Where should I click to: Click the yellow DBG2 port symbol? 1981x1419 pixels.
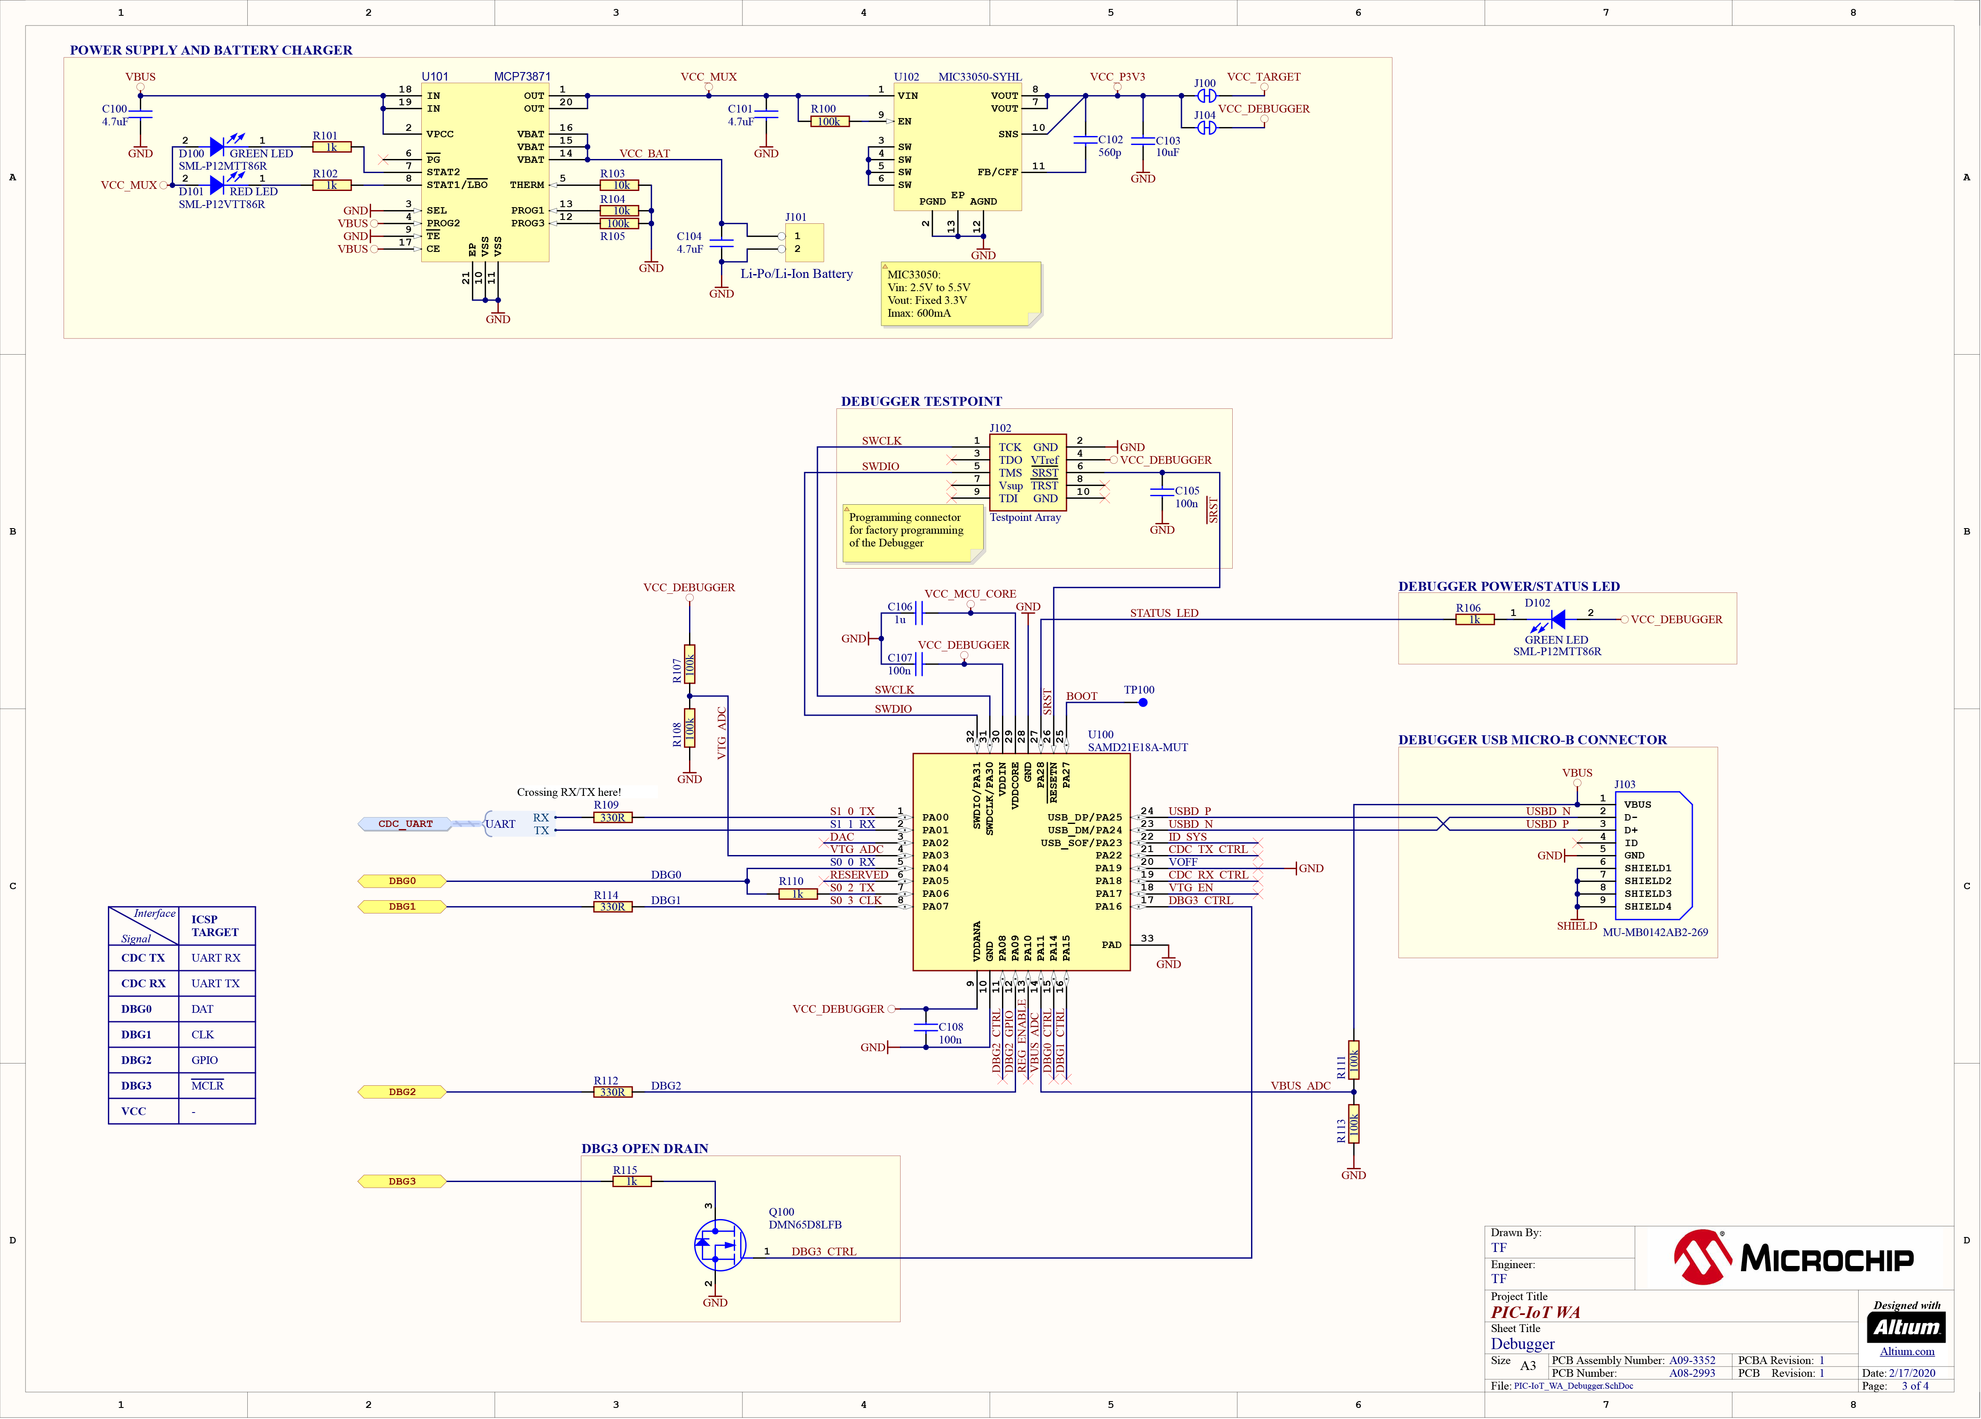[x=402, y=1092]
